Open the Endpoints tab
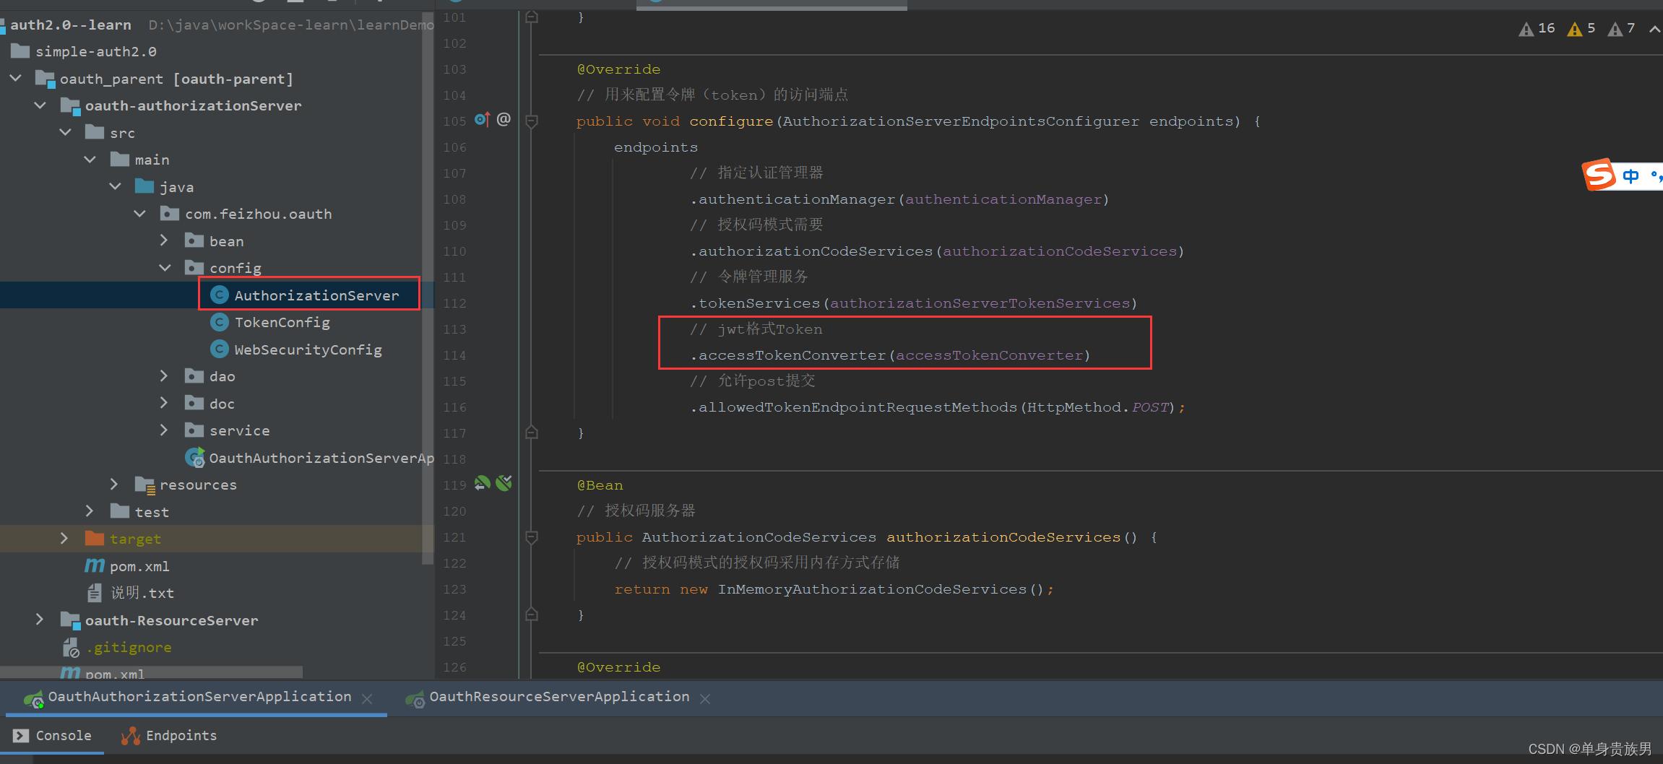1663x764 pixels. pyautogui.click(x=170, y=735)
